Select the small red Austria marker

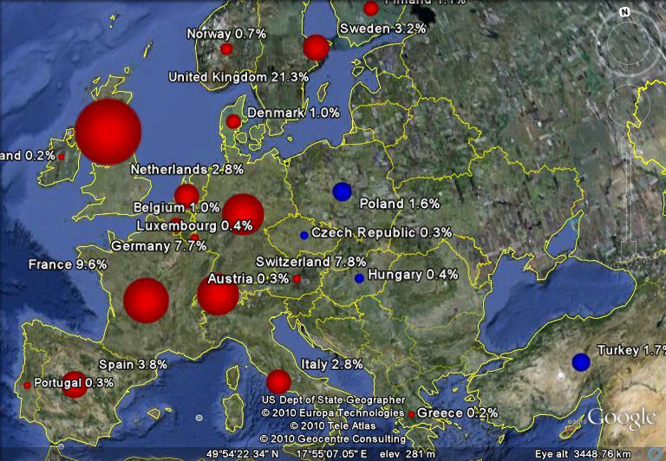297,279
